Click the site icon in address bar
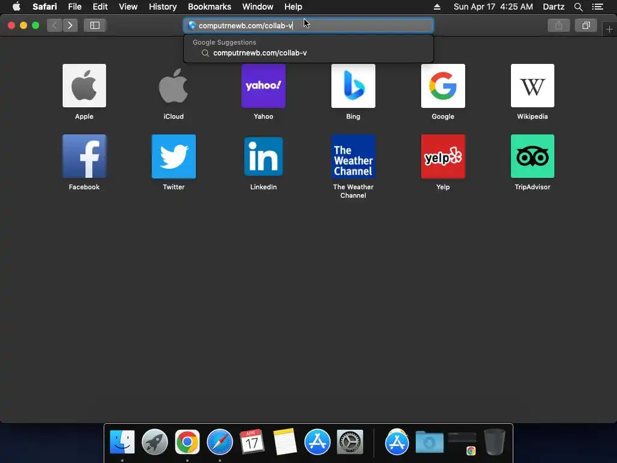This screenshot has width=617, height=463. pos(192,25)
